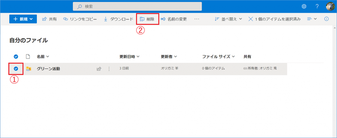Open more actions dots for グリーン活動
The image size is (337, 138).
[109, 69]
